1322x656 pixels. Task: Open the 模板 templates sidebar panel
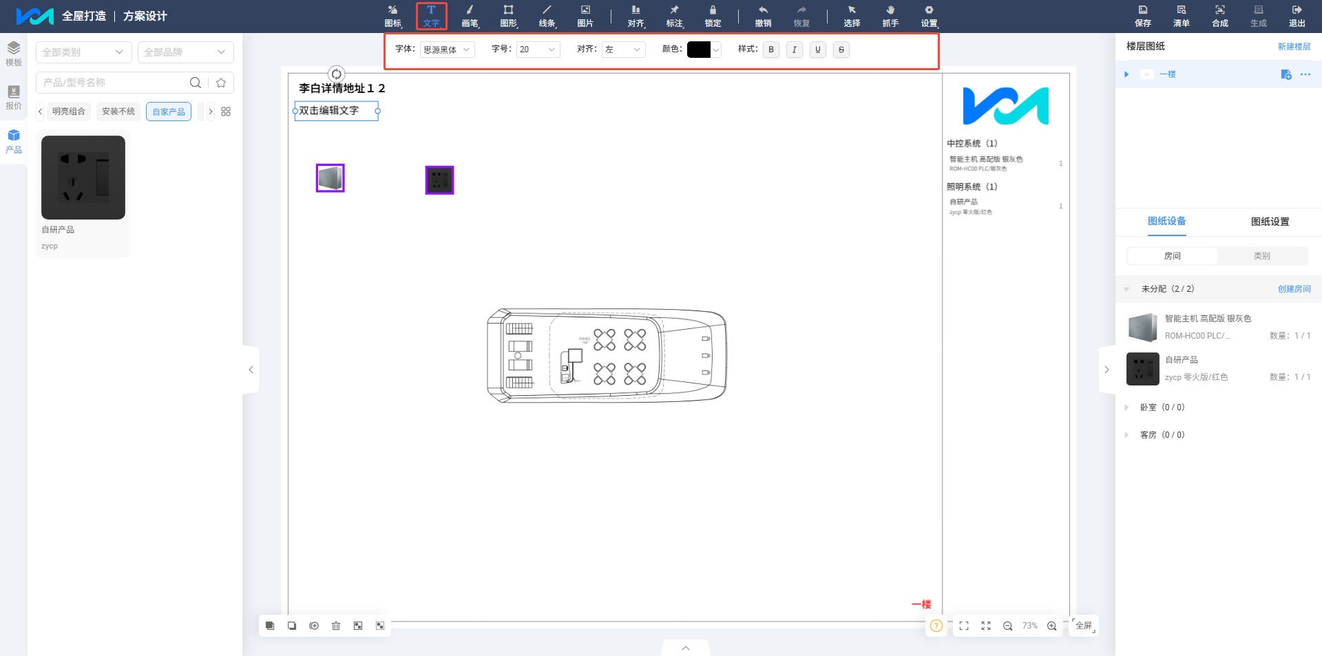pyautogui.click(x=14, y=54)
